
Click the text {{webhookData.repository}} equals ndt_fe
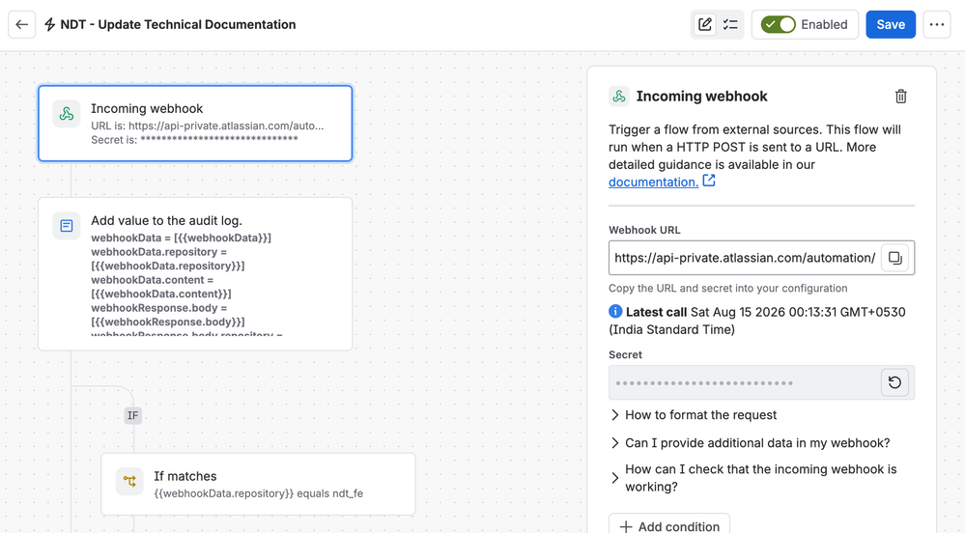tap(259, 493)
